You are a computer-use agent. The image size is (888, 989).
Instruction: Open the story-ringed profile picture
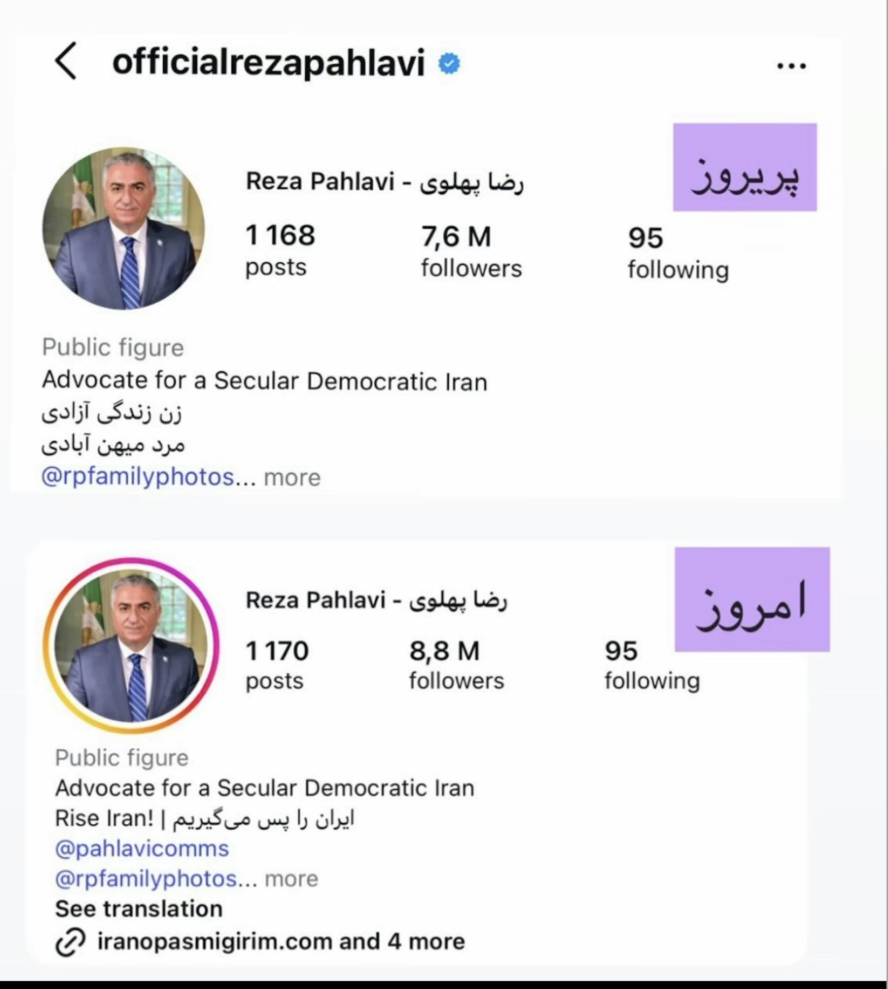[131, 645]
